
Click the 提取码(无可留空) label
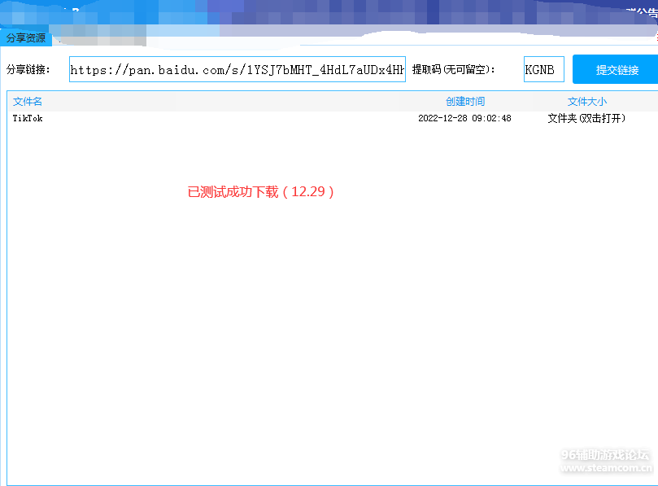click(453, 70)
